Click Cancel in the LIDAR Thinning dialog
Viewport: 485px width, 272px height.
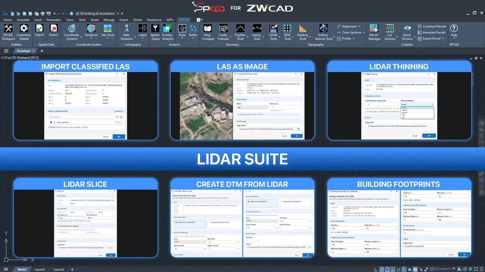click(415, 136)
